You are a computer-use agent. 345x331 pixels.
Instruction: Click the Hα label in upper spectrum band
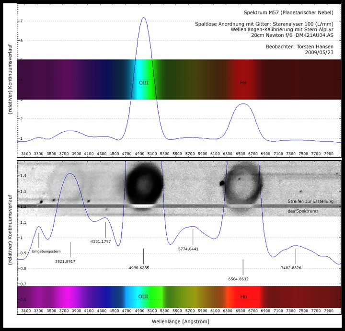[243, 83]
